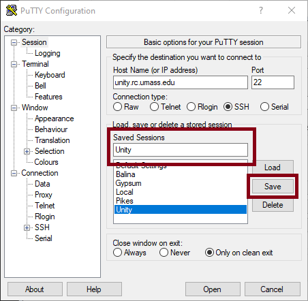The height and width of the screenshot is (301, 308).
Task: Open the Data category
Action: tap(42, 184)
